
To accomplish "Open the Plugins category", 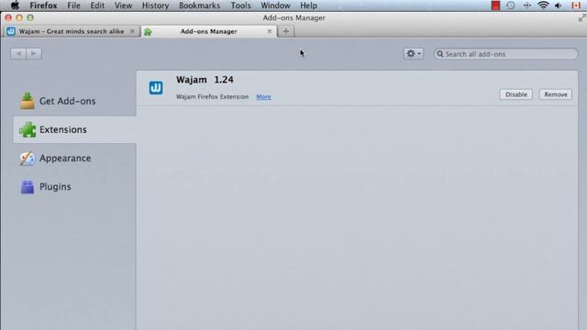I will (x=74, y=187).
